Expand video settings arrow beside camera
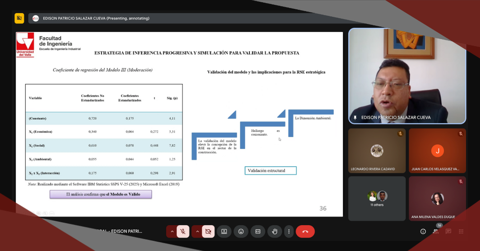The height and width of the screenshot is (251, 480). click(x=197, y=231)
